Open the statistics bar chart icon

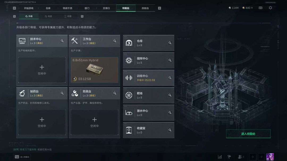pyautogui.click(x=220, y=157)
